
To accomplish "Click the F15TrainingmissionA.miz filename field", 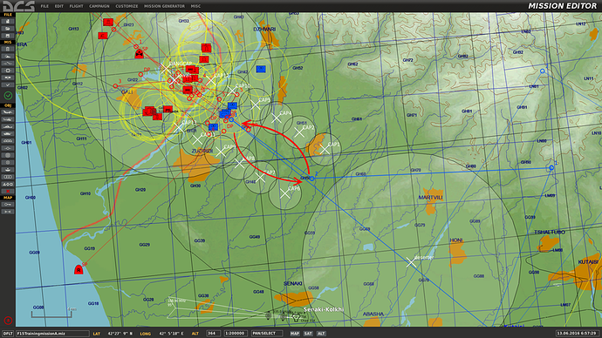I will coord(52,334).
